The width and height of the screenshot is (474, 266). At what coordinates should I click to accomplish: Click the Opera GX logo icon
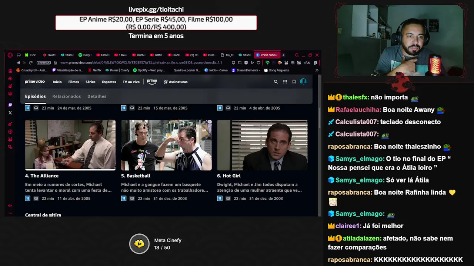tap(10, 55)
